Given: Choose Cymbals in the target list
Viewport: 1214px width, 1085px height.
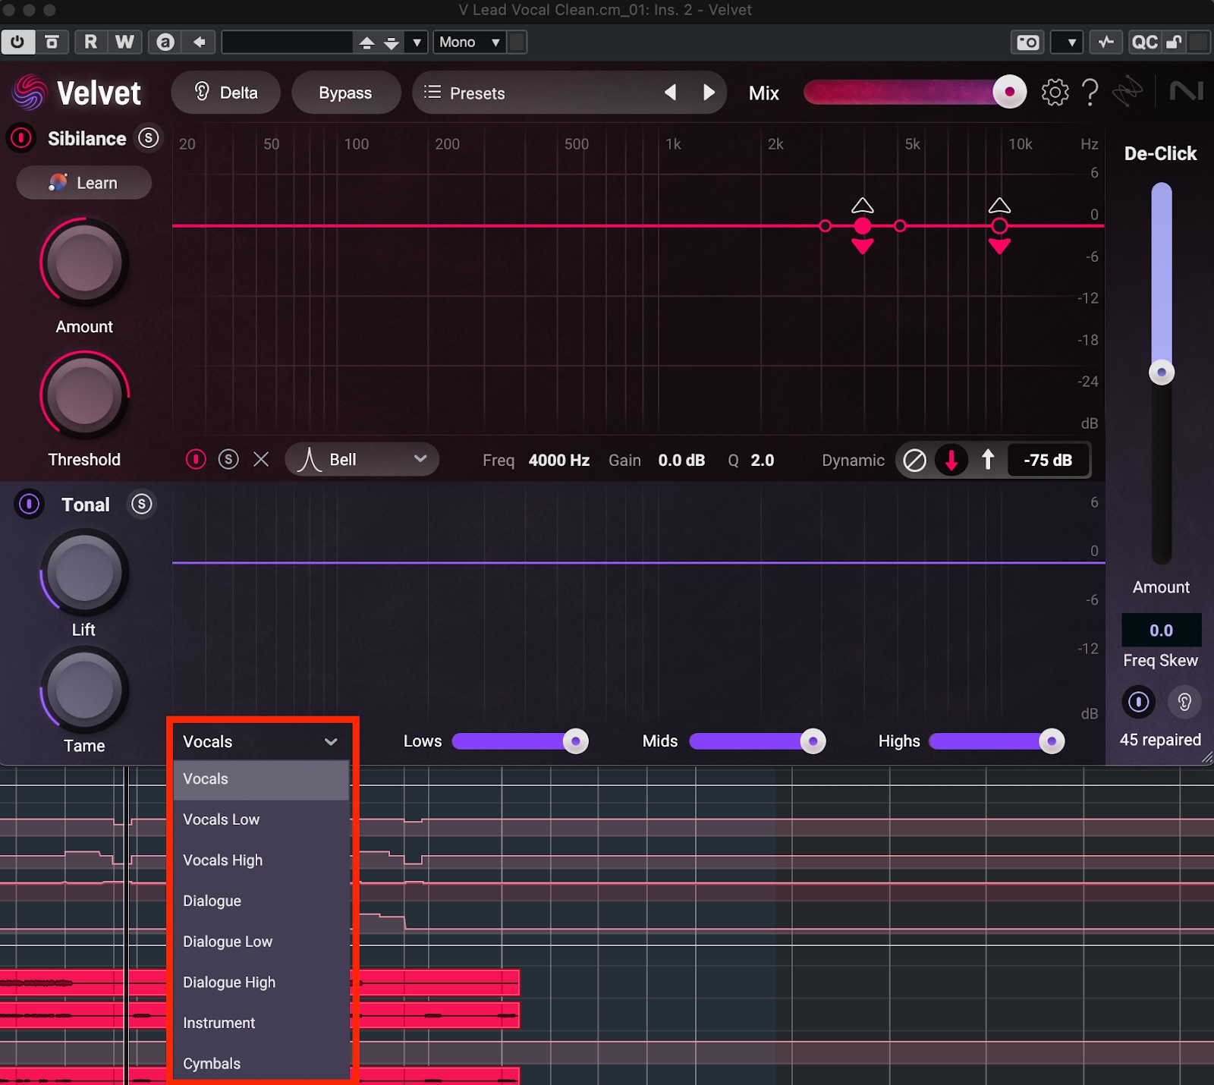Looking at the screenshot, I should point(212,1063).
